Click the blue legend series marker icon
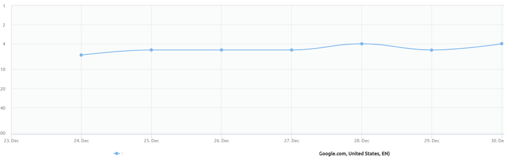The height and width of the screenshot is (165, 511). coord(117,154)
